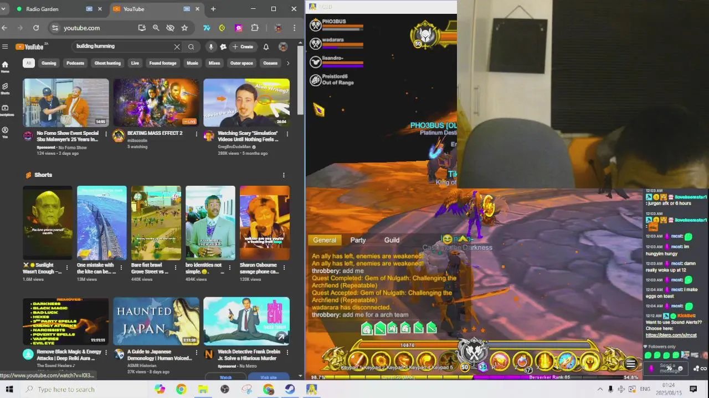The height and width of the screenshot is (398, 709).
Task: Open site information icon beside youtube.com
Action: tap(54, 28)
